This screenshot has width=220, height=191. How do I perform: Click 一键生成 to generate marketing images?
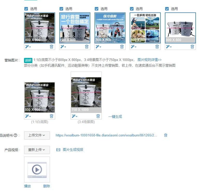click(x=115, y=117)
